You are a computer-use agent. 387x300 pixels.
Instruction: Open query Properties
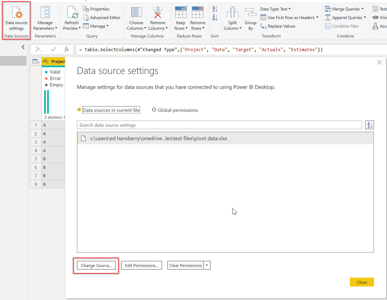(x=96, y=9)
